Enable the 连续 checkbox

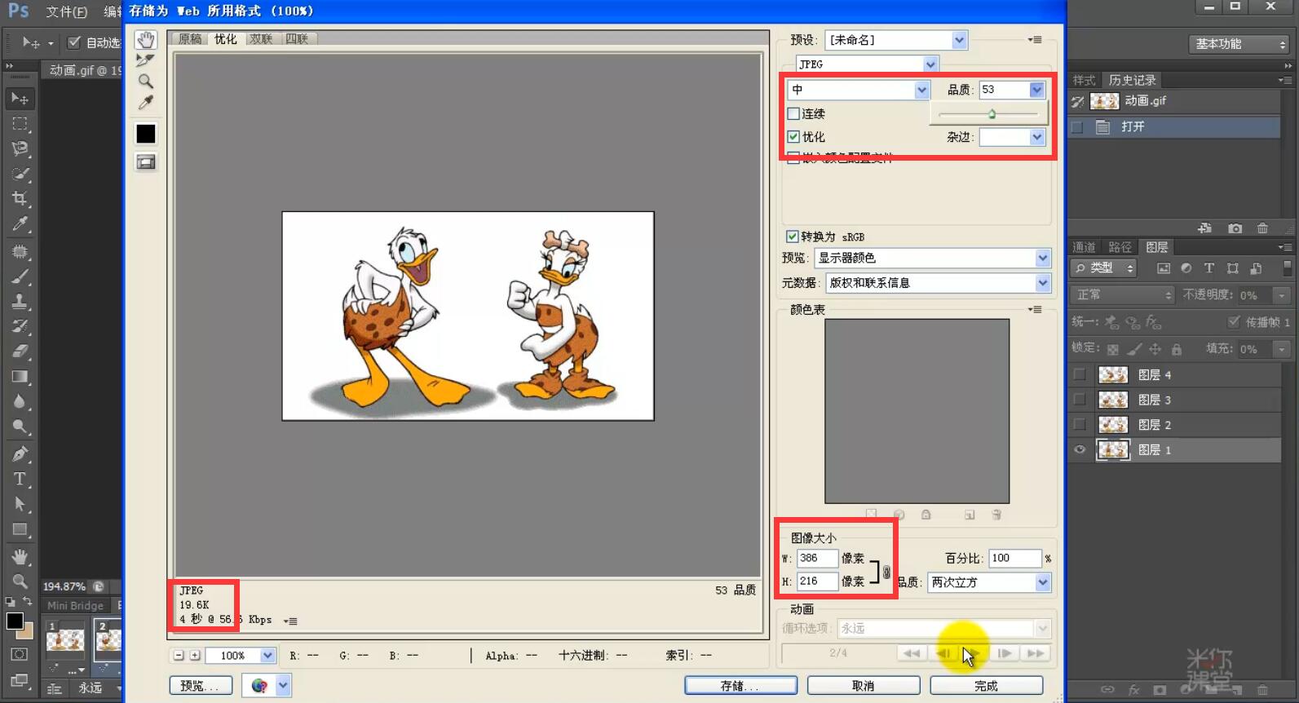pyautogui.click(x=793, y=113)
